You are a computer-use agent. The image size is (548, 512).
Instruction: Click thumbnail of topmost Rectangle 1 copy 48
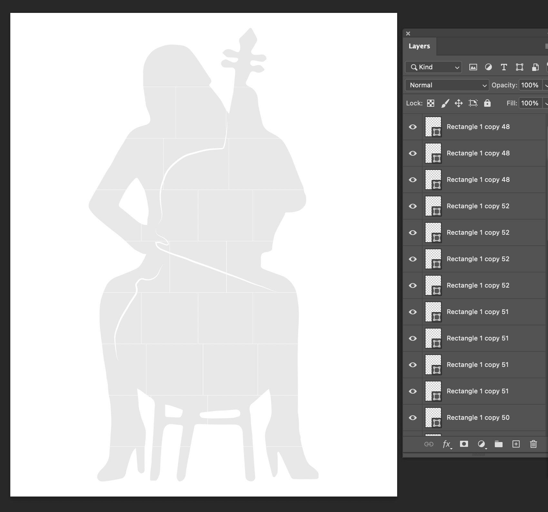[433, 127]
